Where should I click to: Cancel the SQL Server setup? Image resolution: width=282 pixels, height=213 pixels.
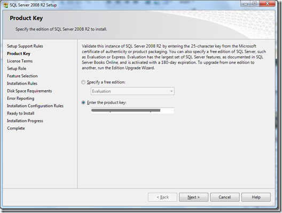point(225,197)
